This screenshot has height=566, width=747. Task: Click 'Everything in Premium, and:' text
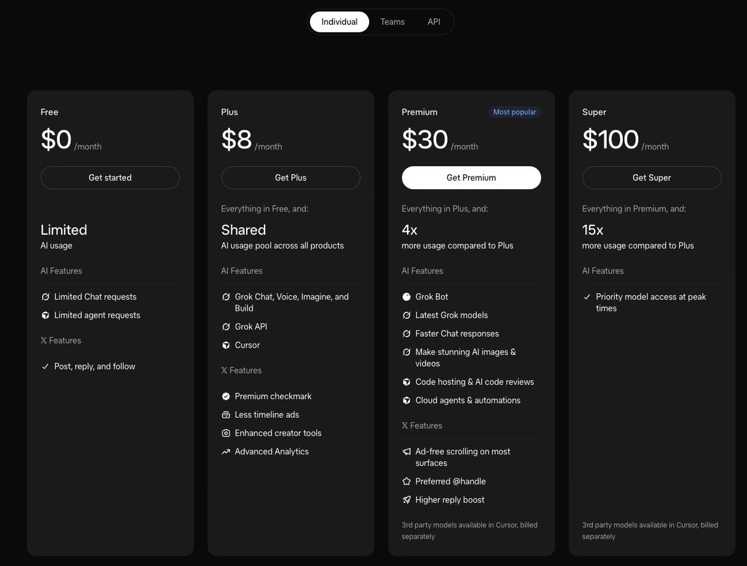point(634,209)
